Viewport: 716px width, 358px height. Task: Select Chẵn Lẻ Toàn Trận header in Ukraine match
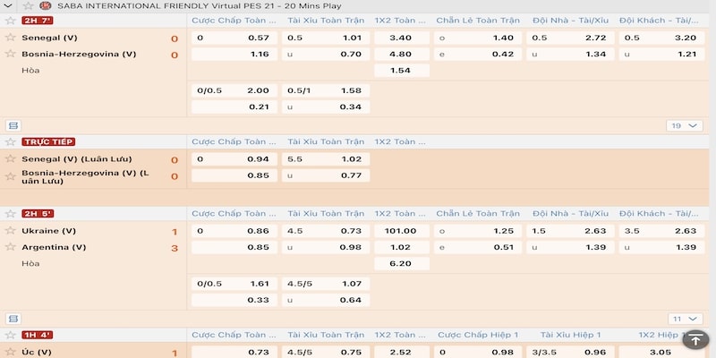coord(478,214)
